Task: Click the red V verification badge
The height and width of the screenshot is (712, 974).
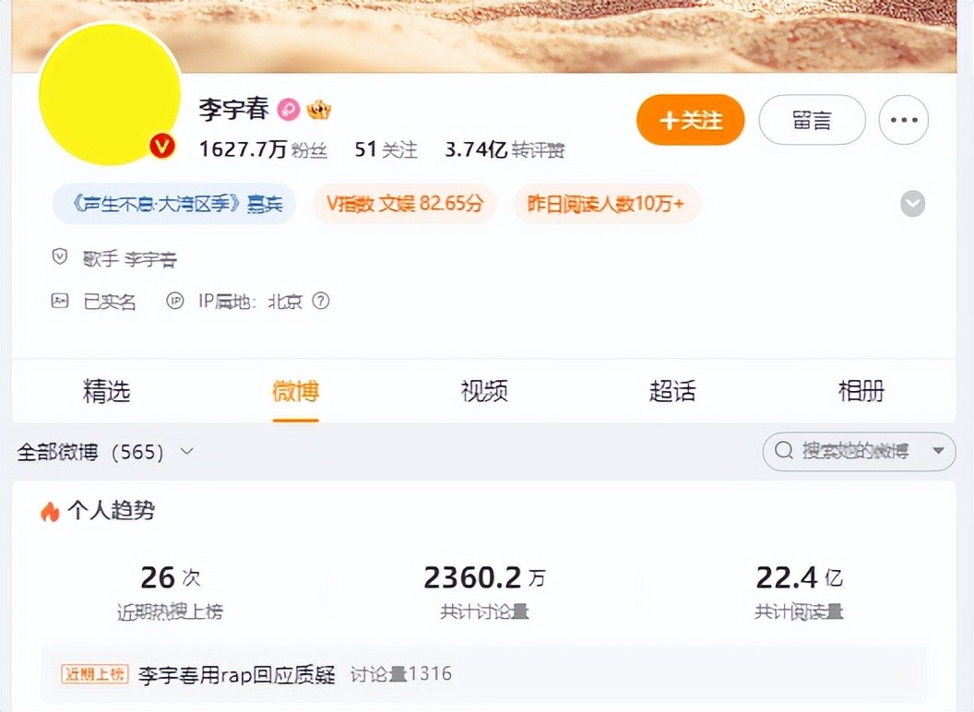Action: pos(162,146)
